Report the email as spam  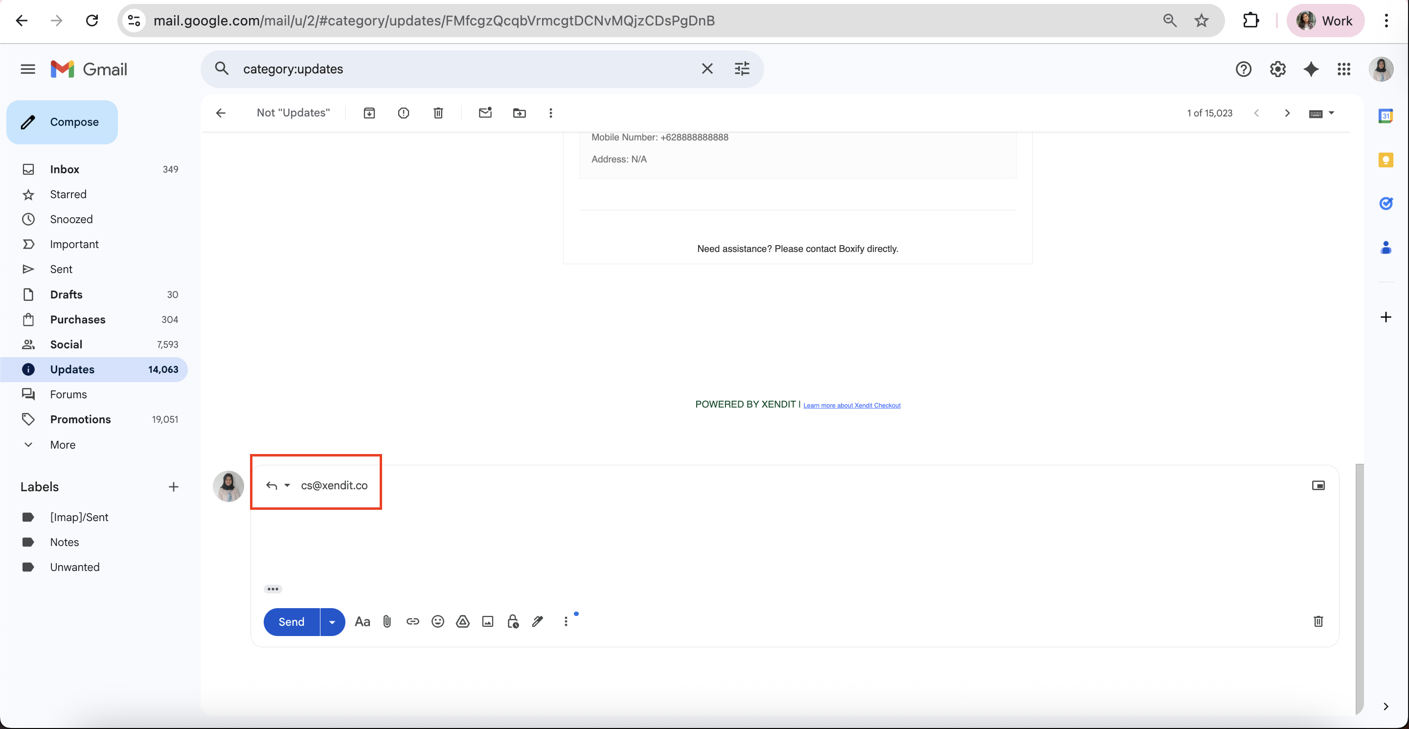pos(403,113)
